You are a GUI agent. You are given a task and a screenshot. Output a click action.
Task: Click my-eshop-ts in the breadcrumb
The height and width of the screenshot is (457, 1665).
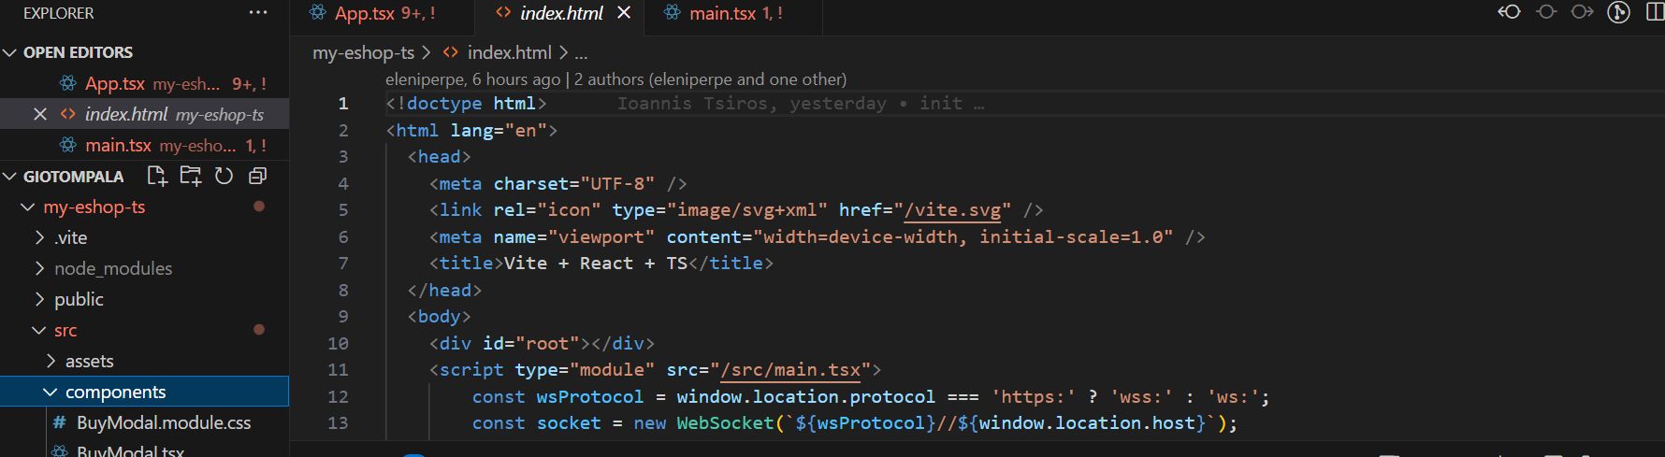pos(363,52)
